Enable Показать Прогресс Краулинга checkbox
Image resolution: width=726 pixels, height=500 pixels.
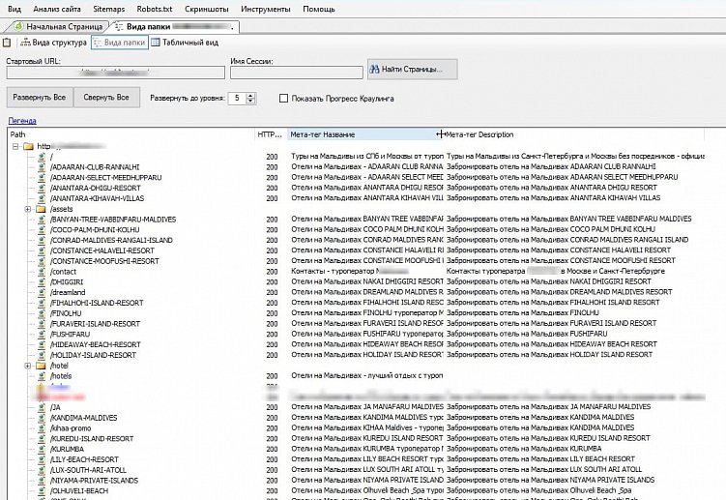click(x=283, y=98)
